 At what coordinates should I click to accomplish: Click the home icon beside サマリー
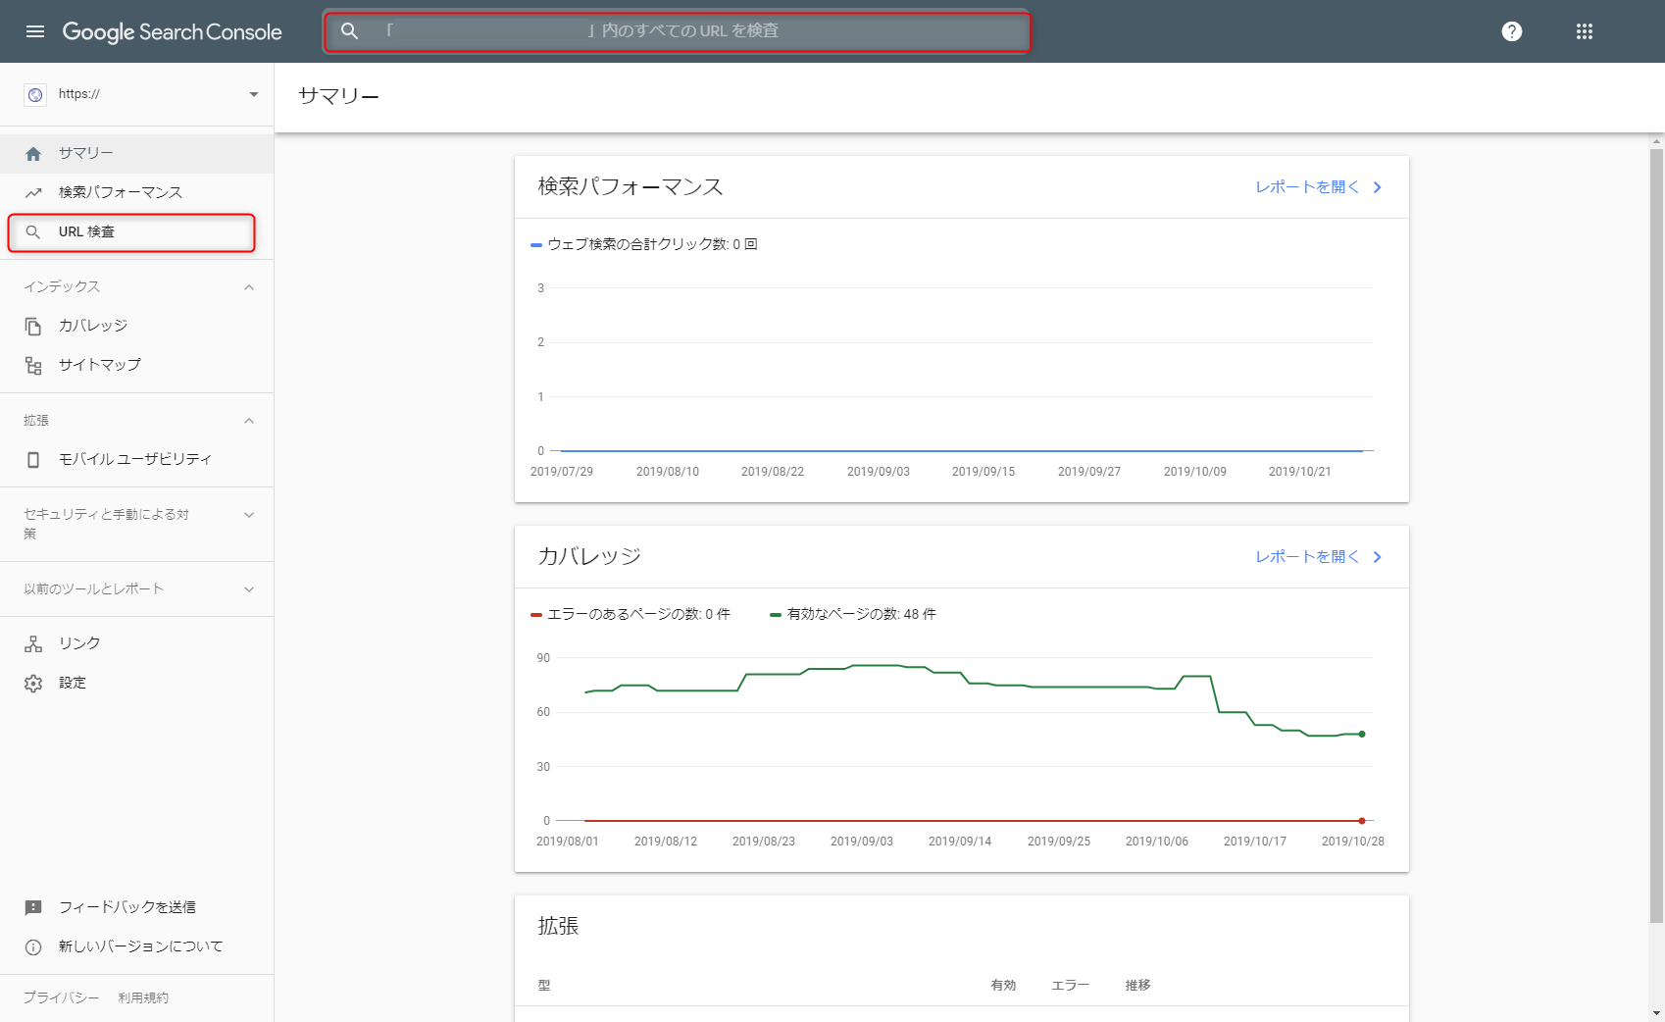[x=33, y=154]
